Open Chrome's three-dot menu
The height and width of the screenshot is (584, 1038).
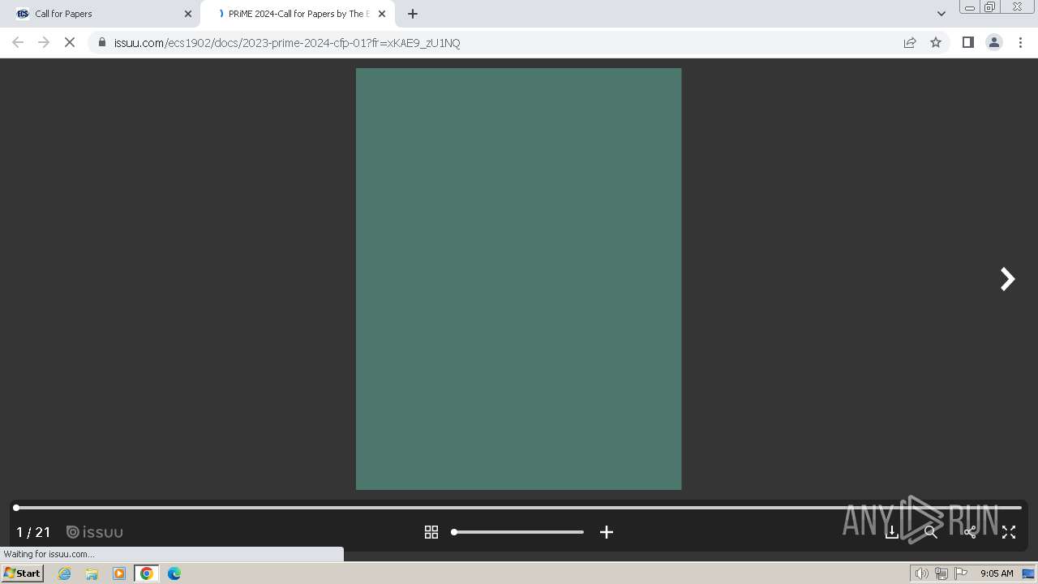[x=1021, y=43]
